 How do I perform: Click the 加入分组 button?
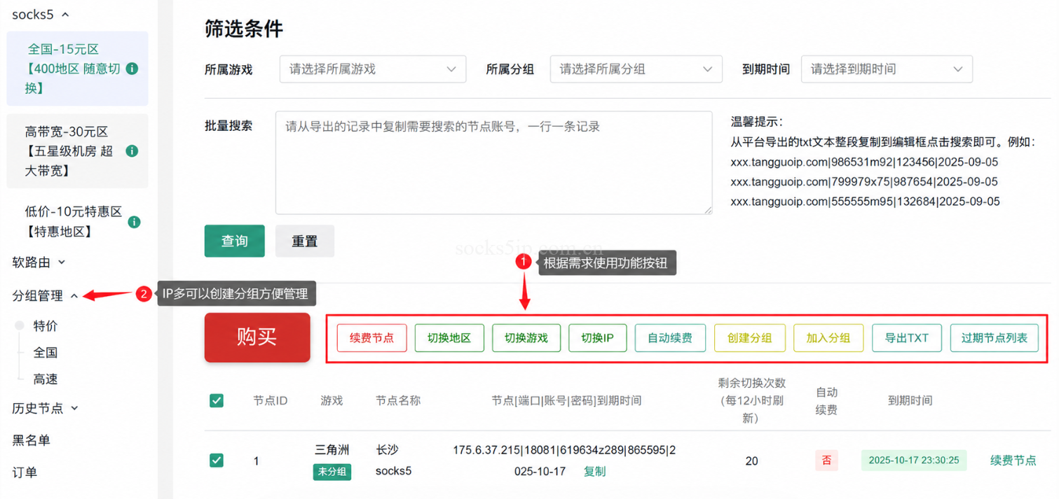pyautogui.click(x=828, y=338)
